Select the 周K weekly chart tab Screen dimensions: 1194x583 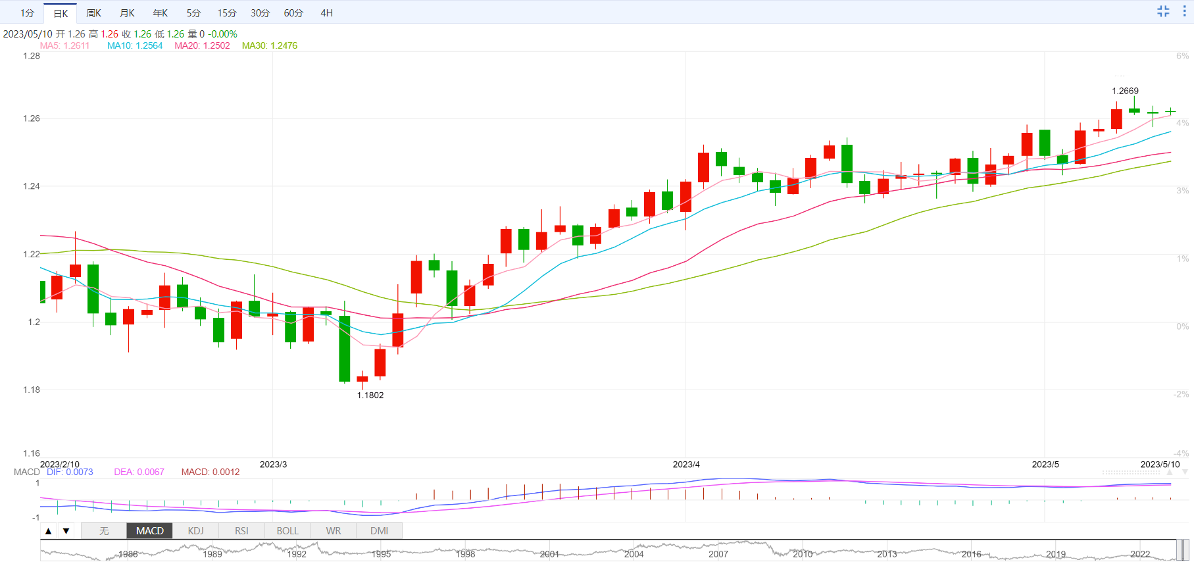point(94,13)
